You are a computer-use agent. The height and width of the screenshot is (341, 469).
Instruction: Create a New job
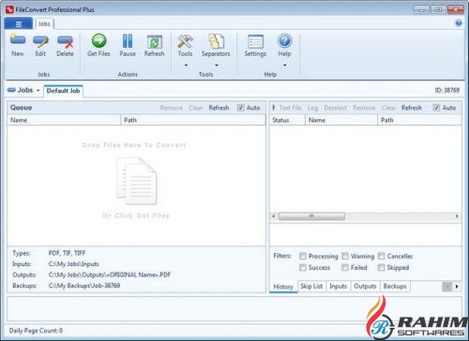pos(18,46)
